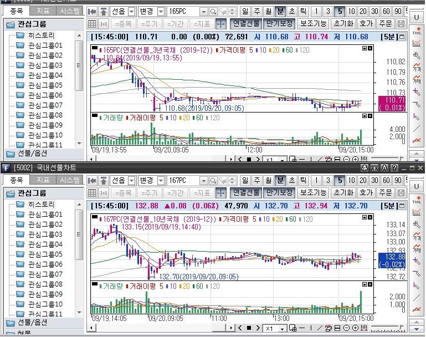Viewport: 426px width, 337px height.
Task: Toggle 만기보정 button in lower chart
Action: [279, 193]
